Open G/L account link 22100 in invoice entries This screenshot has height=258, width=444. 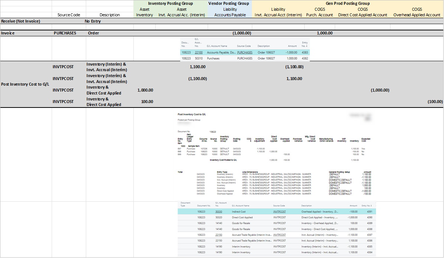[x=198, y=53]
